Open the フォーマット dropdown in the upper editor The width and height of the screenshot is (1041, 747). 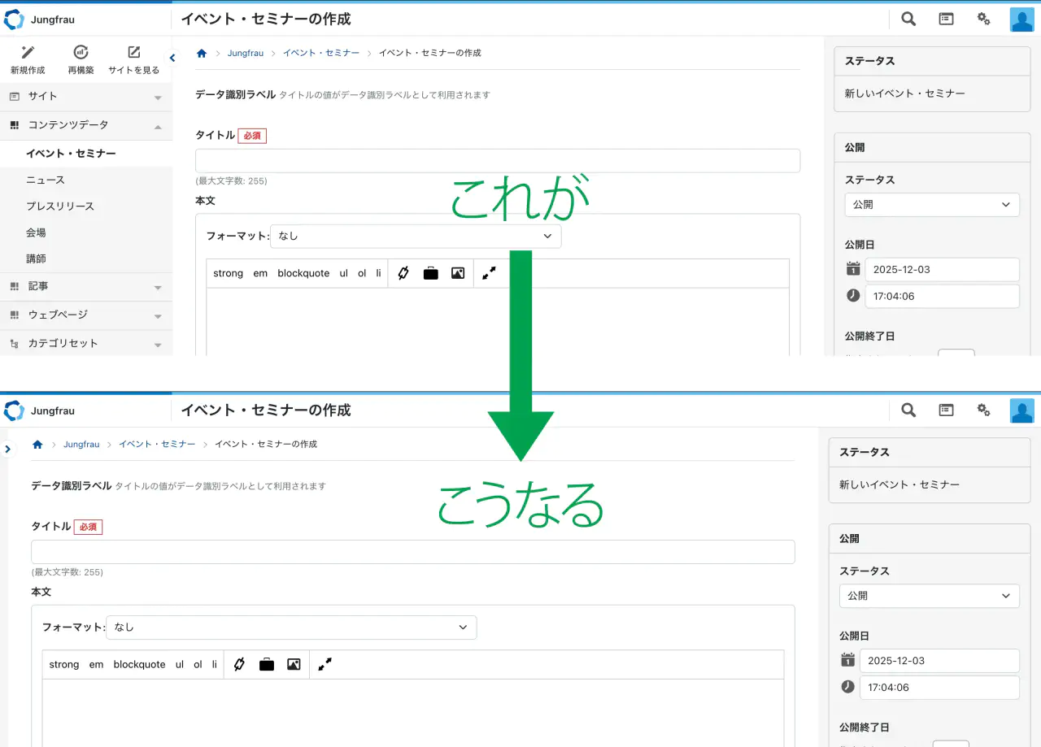tap(416, 236)
